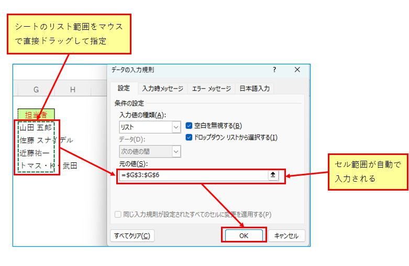Expand the 入力値の種類 リスト dropdown
This screenshot has width=409, height=266.
coord(176,127)
